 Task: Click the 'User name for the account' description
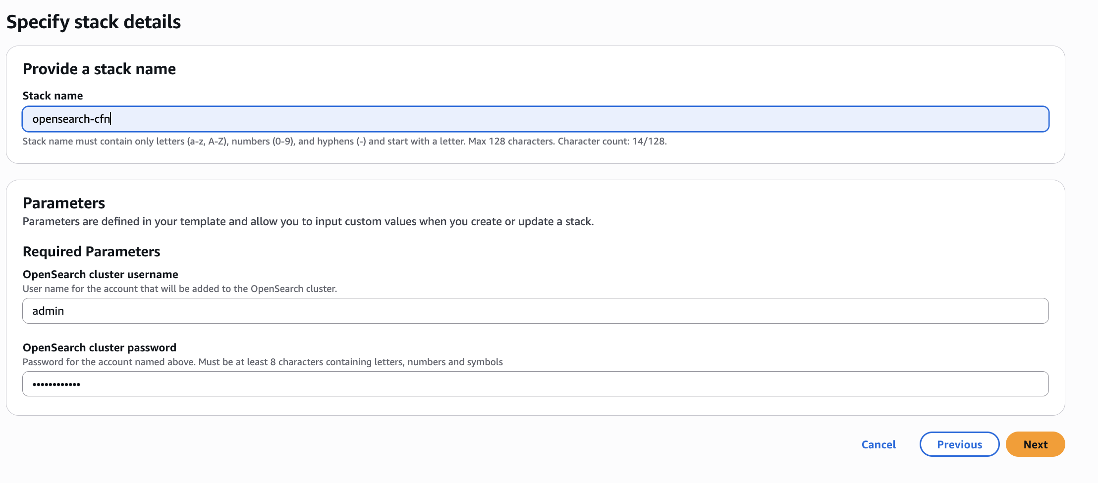180,289
